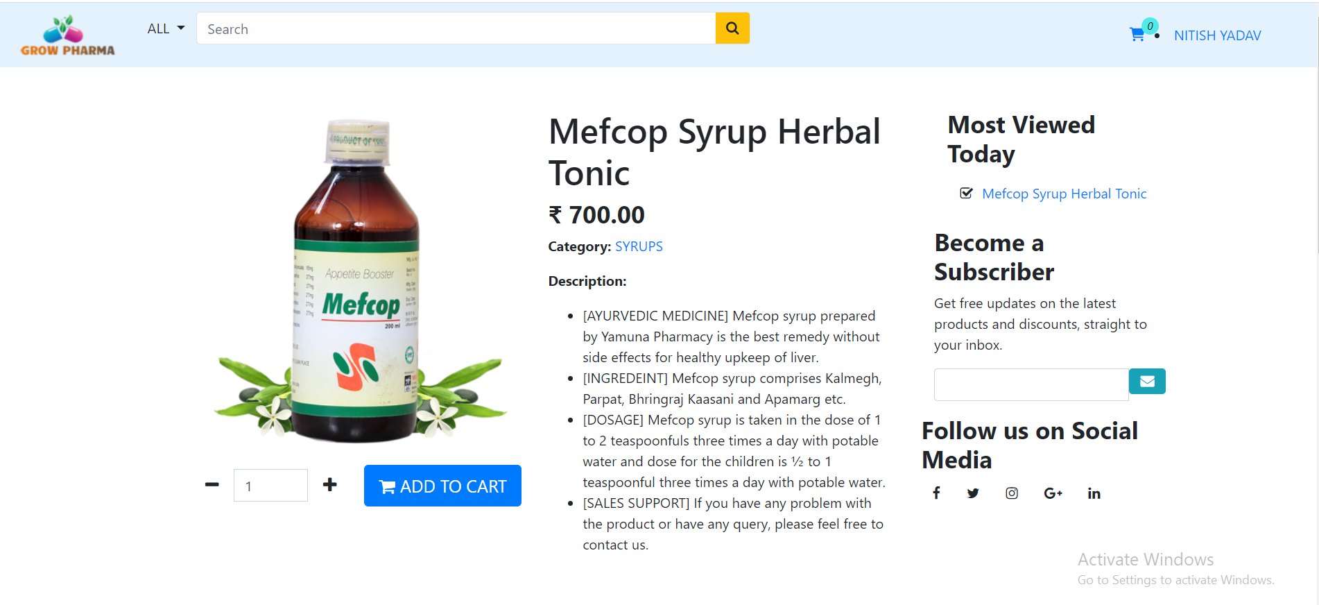Click the Google Plus icon
1319x605 pixels.
[1053, 493]
